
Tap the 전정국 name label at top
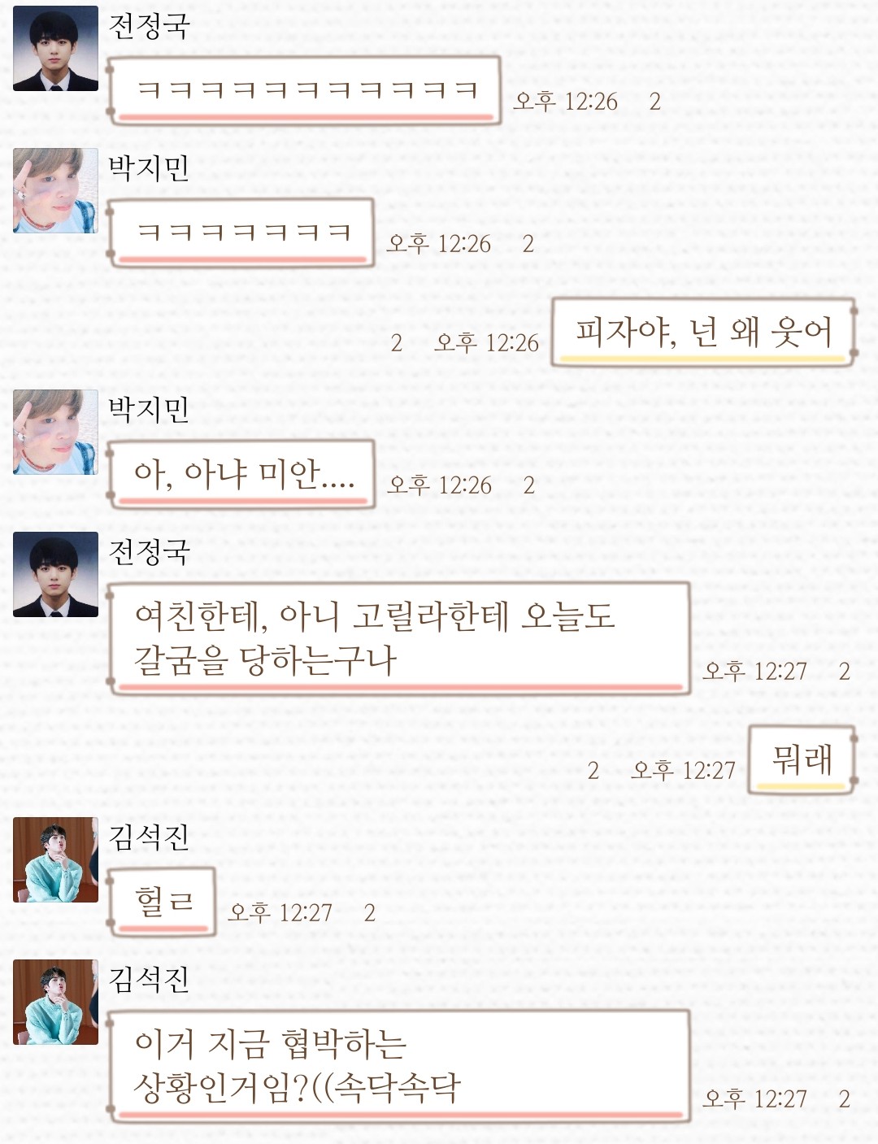pos(149,26)
